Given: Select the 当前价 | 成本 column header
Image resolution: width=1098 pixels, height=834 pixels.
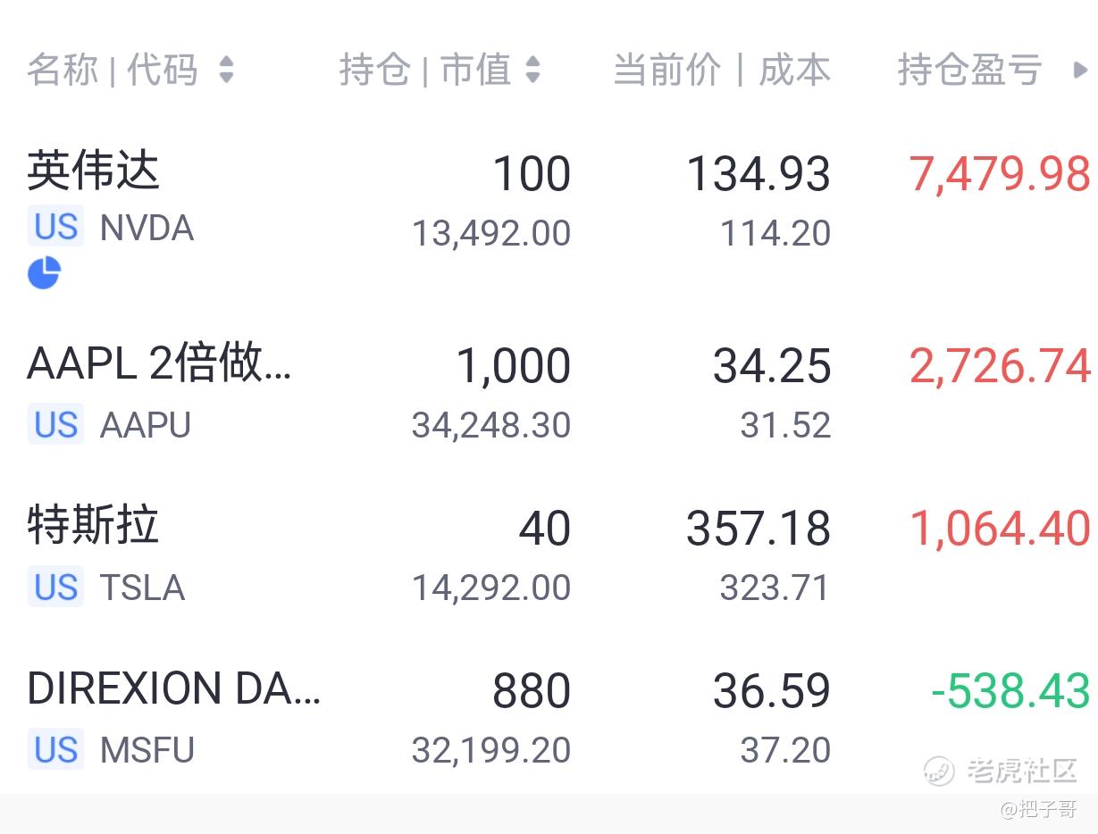Looking at the screenshot, I should tap(722, 70).
